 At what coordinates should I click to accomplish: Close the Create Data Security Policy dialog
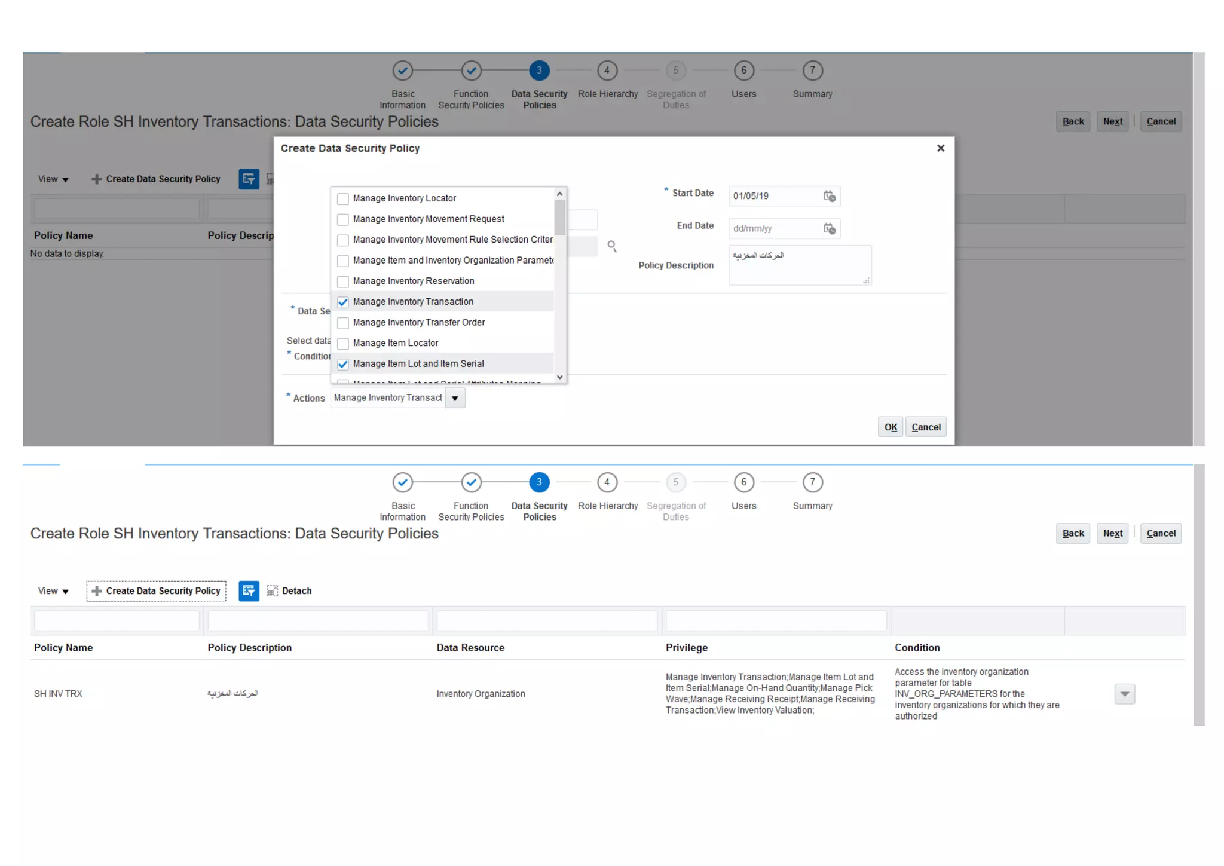(941, 148)
